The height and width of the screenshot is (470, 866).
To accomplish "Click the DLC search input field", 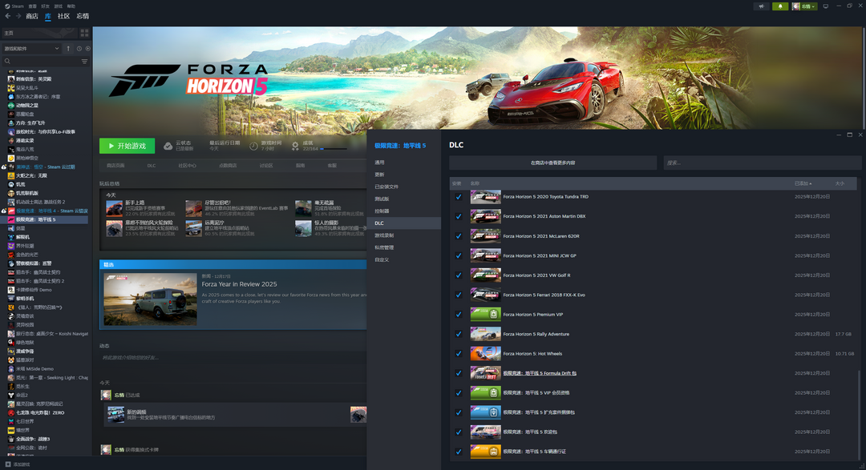I will (760, 163).
